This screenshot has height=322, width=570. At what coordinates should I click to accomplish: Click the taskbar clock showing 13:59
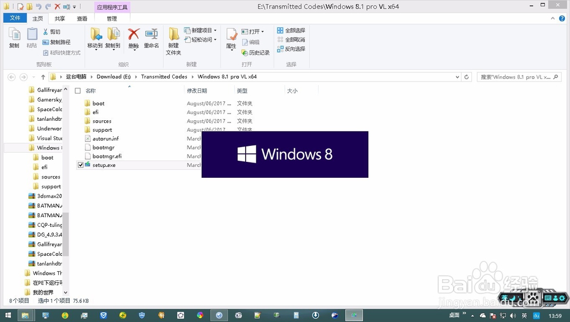point(555,316)
